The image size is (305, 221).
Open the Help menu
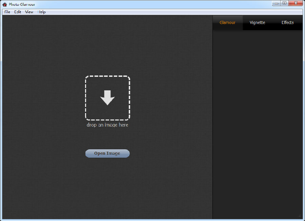coord(42,12)
